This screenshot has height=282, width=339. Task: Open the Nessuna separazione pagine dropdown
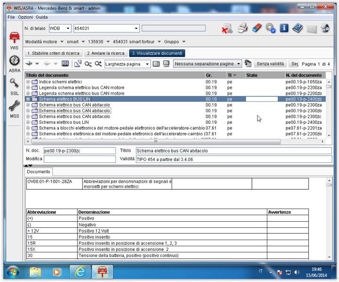(x=207, y=64)
